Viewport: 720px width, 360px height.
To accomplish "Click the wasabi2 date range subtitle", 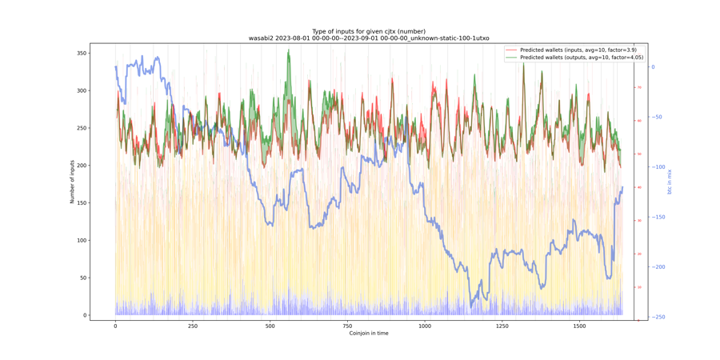I will 369,38.
